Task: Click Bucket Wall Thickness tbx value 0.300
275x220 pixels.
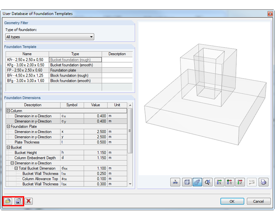Action: [x=96, y=184]
